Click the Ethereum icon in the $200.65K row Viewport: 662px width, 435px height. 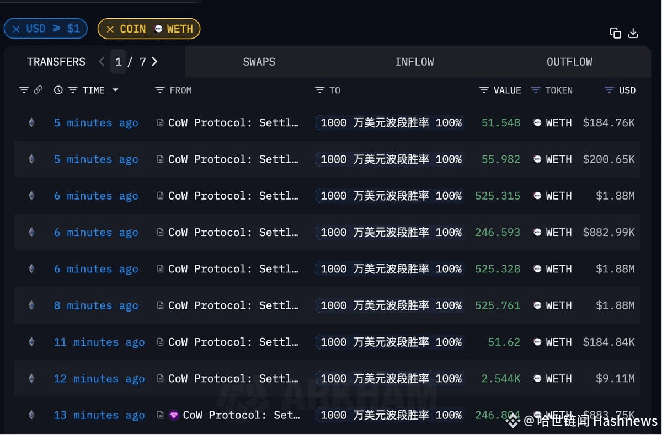(31, 159)
